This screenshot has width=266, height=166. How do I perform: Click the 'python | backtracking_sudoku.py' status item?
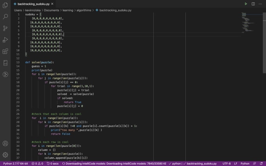click(193, 164)
